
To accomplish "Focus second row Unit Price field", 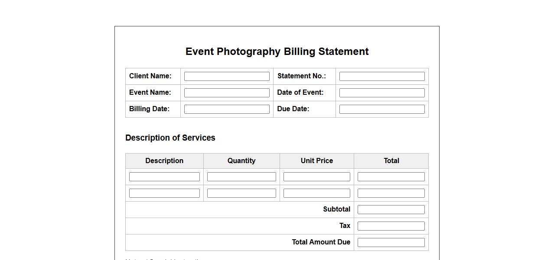I will pyautogui.click(x=316, y=193).
